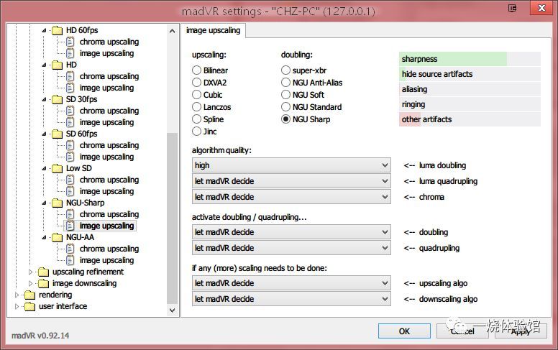Click the HD 60fps folder icon
558x350 pixels.
click(57, 30)
